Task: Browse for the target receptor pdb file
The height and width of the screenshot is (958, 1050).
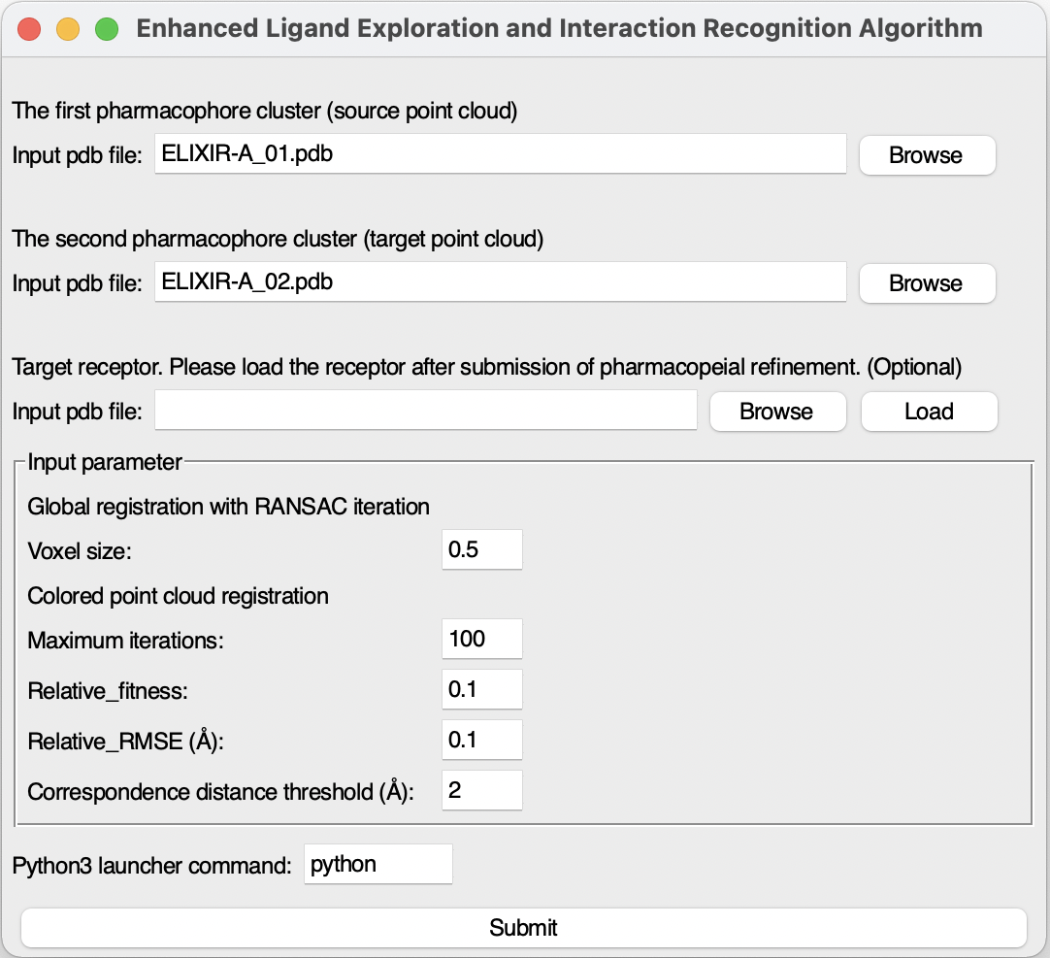Action: coord(777,412)
